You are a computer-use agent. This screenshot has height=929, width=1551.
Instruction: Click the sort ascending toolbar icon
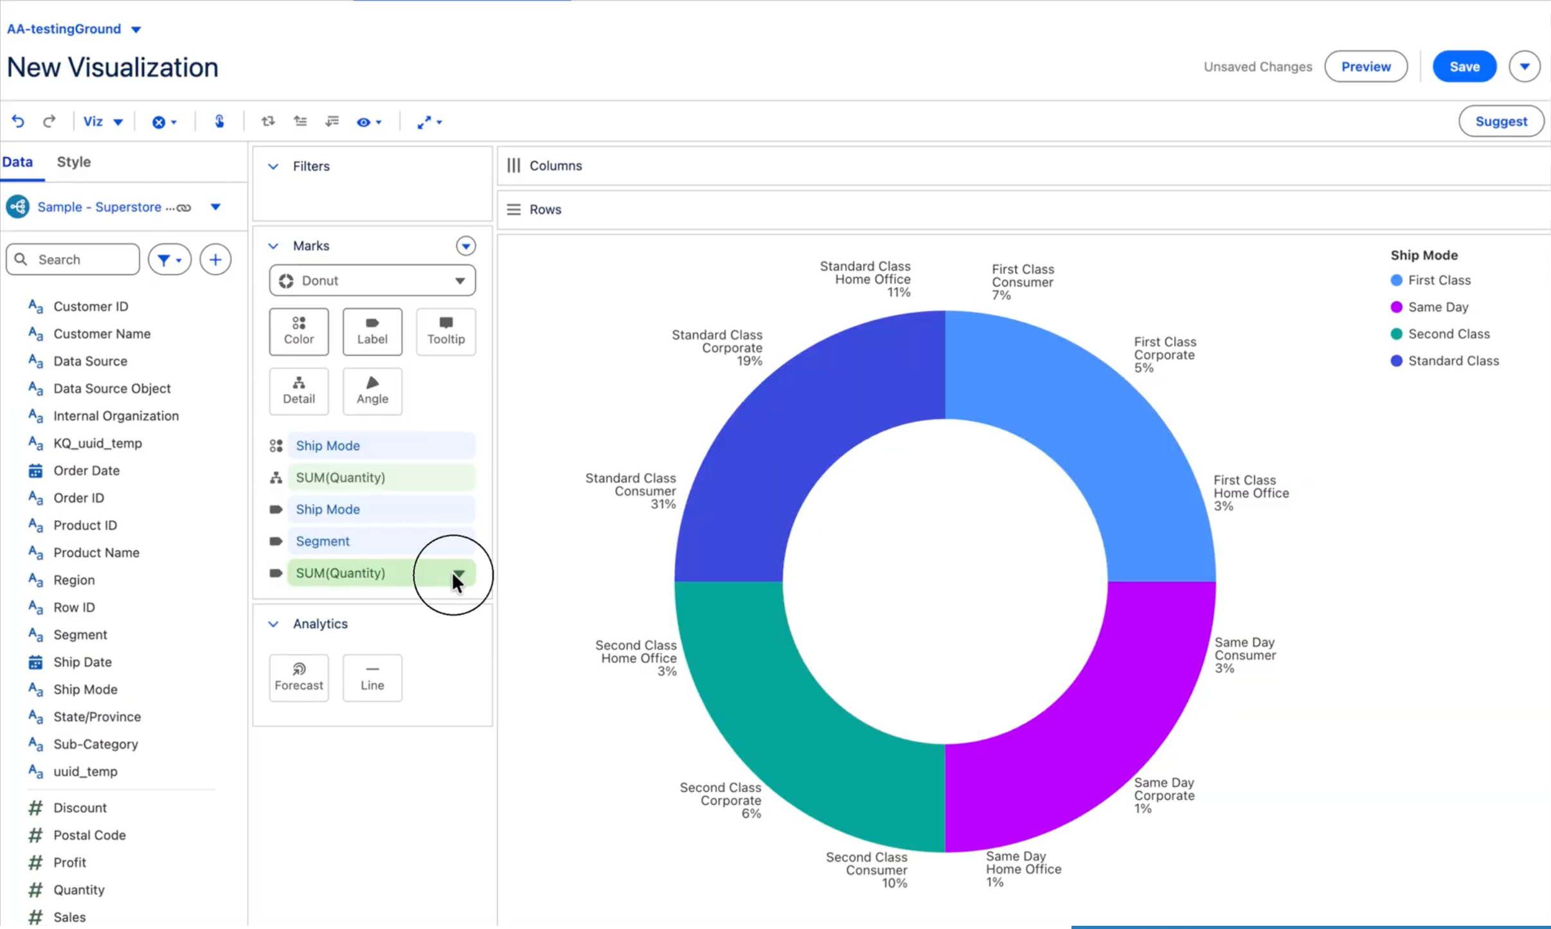[x=300, y=122]
